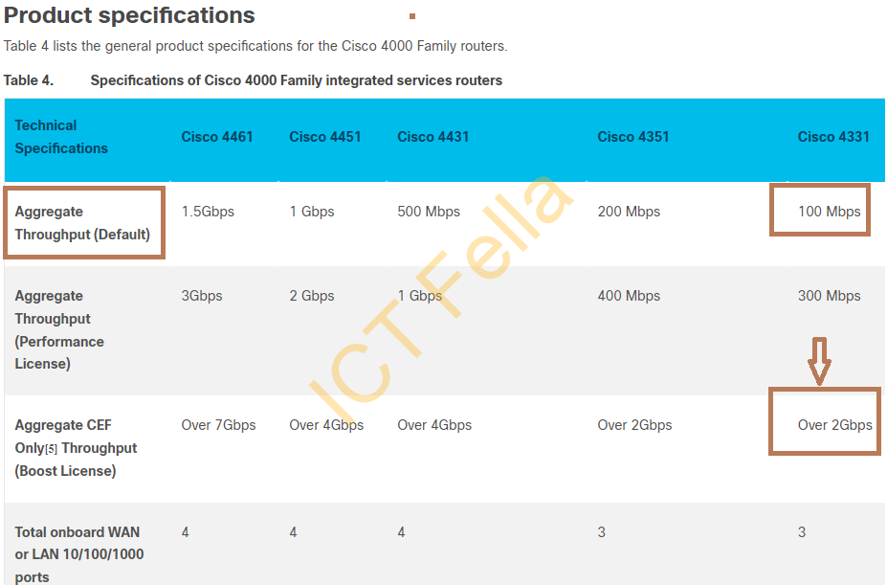Click the Over 4Gbps cell for Cisco 4451

(x=326, y=425)
